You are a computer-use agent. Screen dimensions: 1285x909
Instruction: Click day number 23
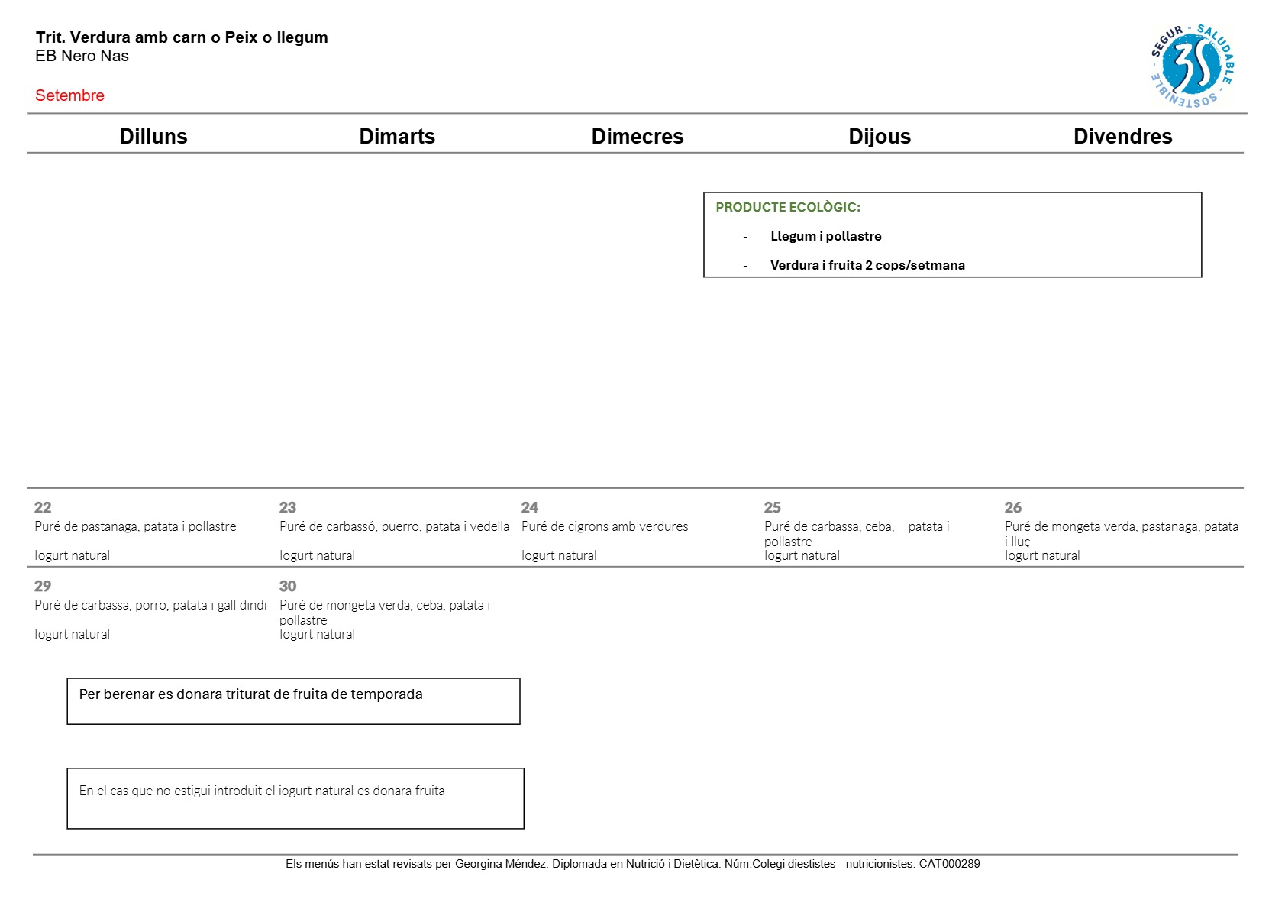[288, 507]
